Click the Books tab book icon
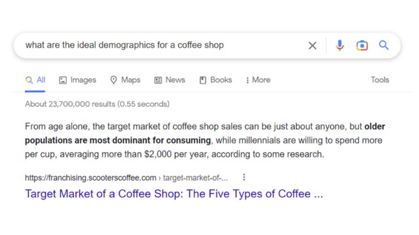This screenshot has width=419, height=235. tap(203, 80)
